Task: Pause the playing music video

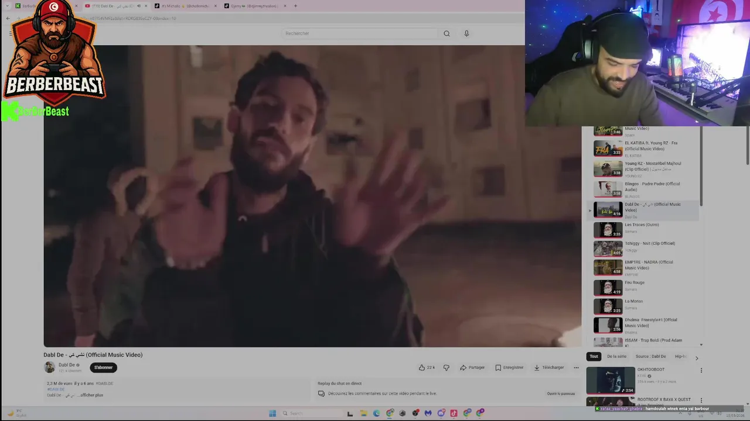Action: tap(312, 196)
